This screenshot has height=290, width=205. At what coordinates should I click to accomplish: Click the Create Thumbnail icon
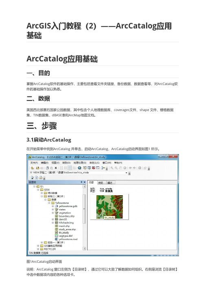(145, 168)
